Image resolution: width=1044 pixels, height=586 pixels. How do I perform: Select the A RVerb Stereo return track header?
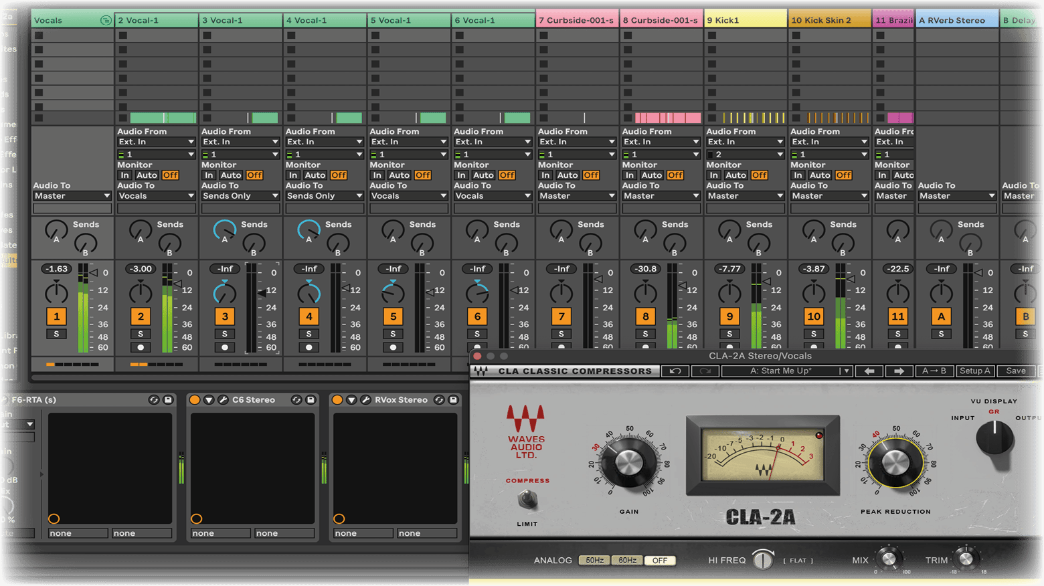point(956,20)
